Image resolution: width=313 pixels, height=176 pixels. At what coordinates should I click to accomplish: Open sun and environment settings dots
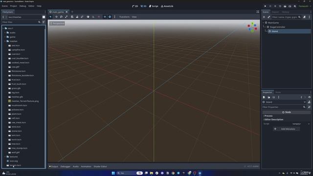click(x=114, y=17)
